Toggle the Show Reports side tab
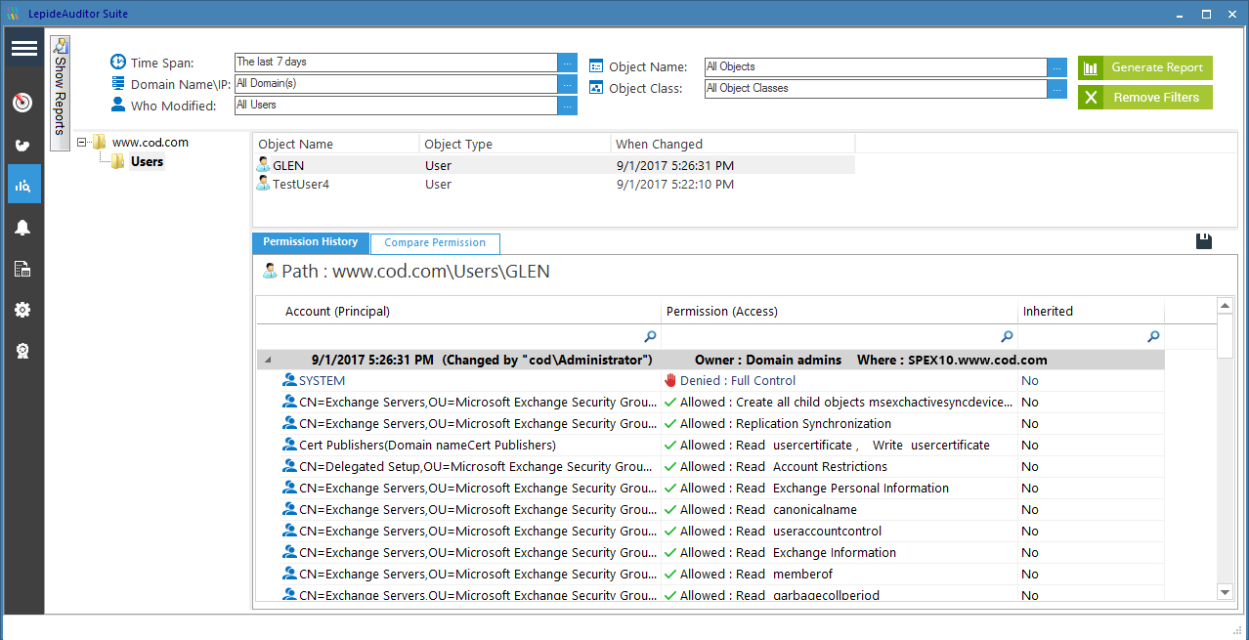1249x640 pixels. tap(60, 93)
